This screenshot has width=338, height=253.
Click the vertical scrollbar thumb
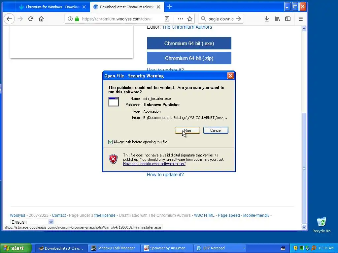[x=304, y=168]
